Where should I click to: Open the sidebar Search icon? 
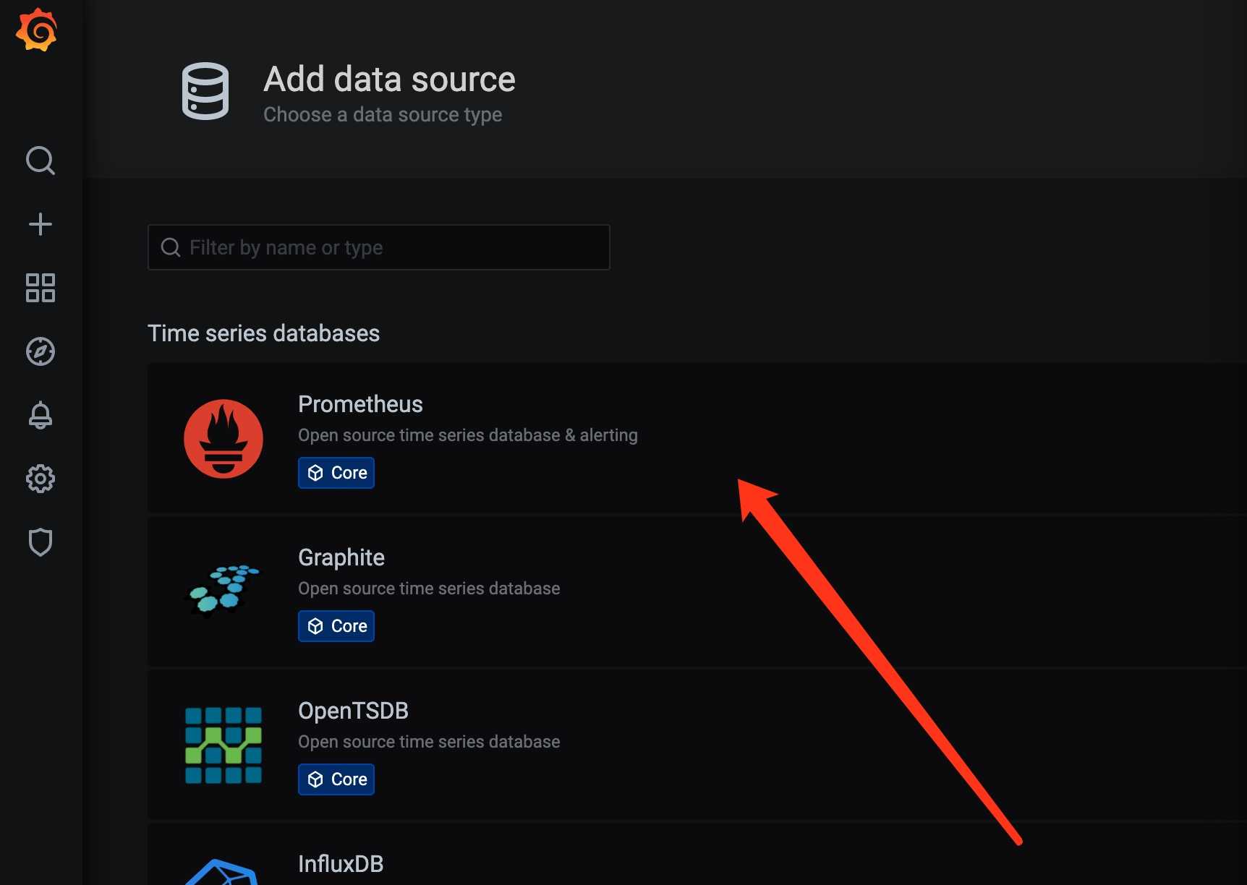[41, 161]
